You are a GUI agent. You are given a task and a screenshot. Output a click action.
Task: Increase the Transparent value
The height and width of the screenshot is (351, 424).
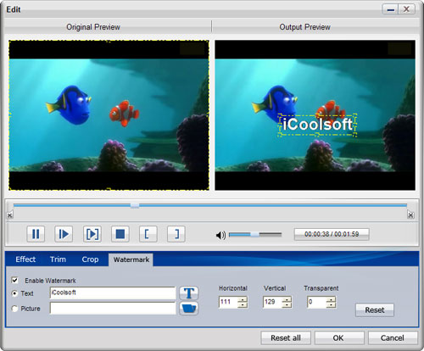331,299
